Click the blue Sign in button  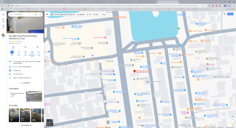[230, 14]
